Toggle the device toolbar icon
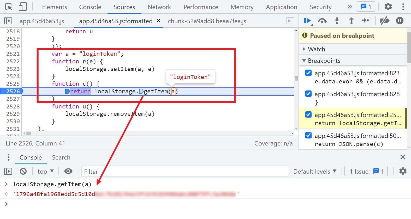The width and height of the screenshot is (411, 219). point(23,7)
